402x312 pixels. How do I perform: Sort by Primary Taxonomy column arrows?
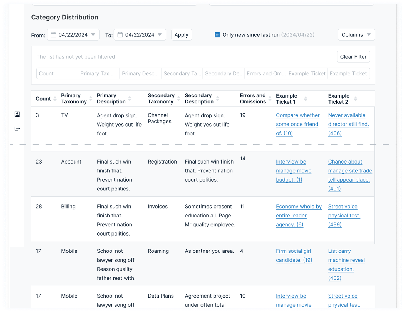click(x=91, y=99)
